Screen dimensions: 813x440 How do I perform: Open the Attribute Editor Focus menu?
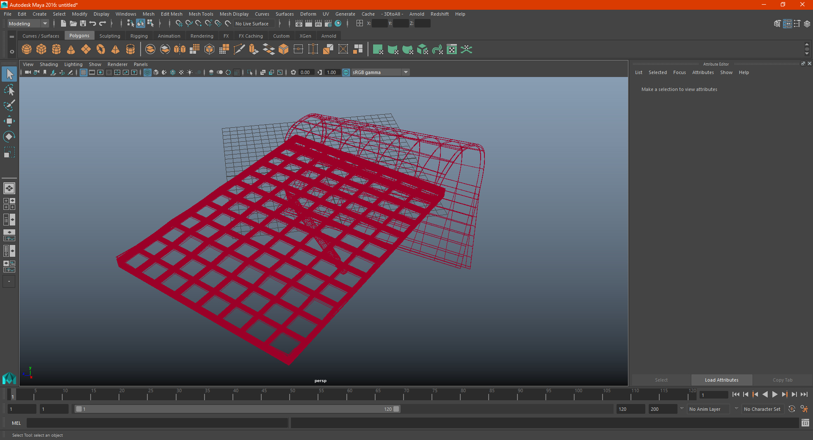679,72
